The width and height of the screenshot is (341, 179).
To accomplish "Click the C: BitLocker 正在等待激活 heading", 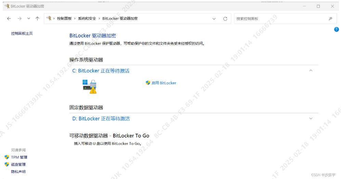I will [101, 71].
